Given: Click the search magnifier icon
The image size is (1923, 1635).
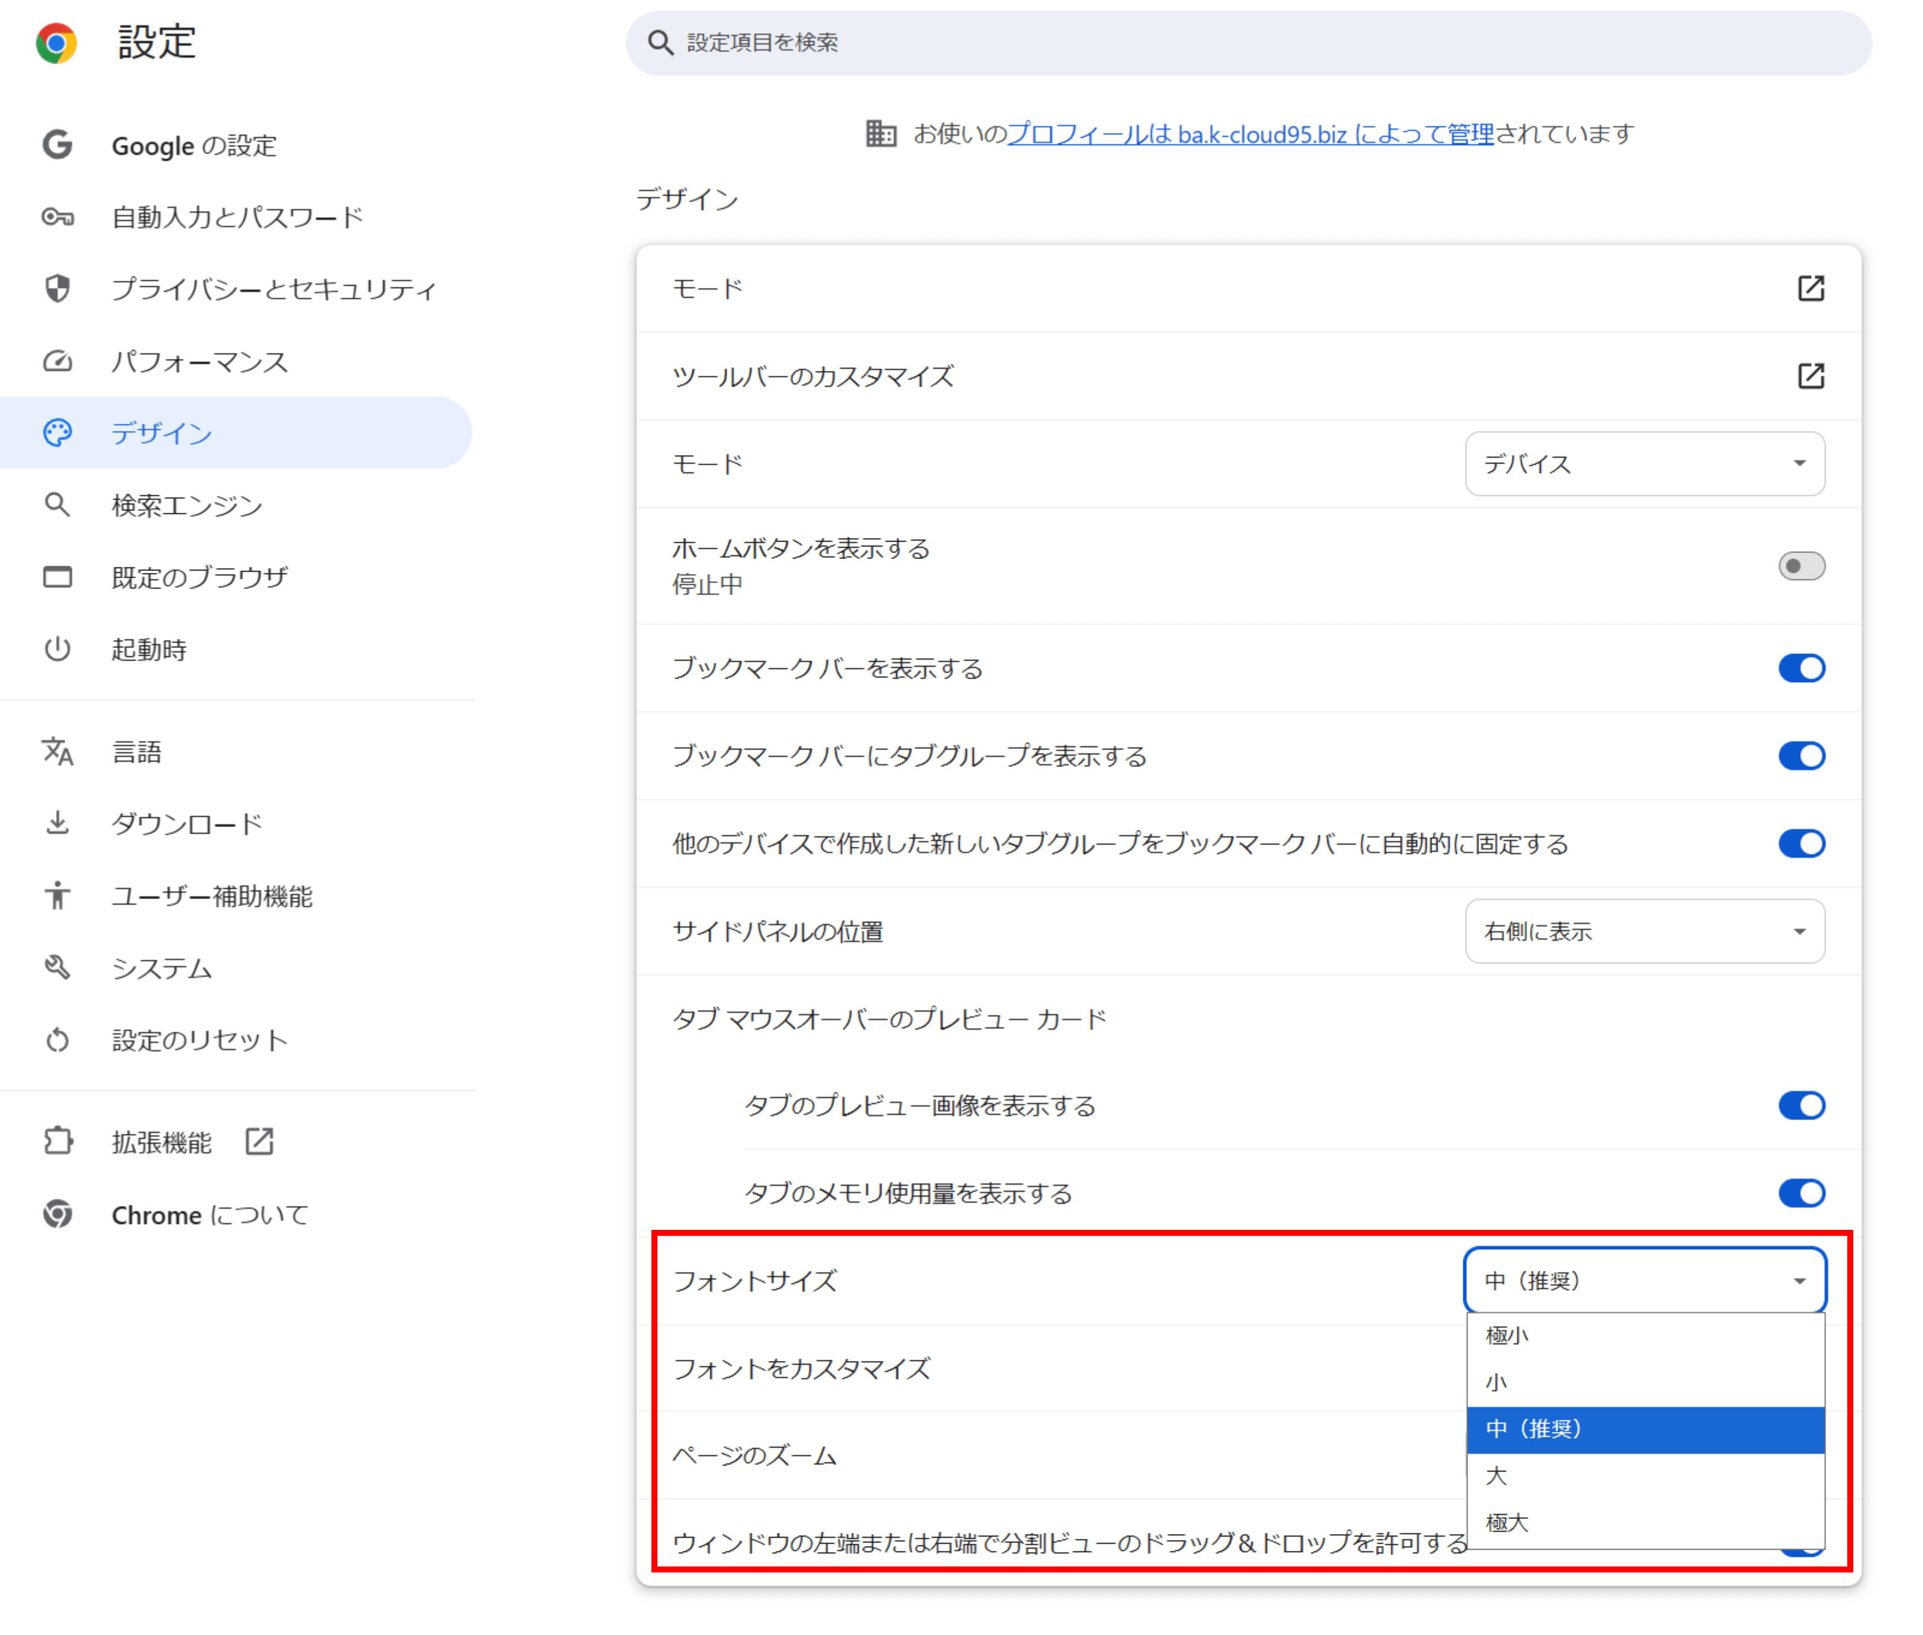Looking at the screenshot, I should click(x=660, y=43).
